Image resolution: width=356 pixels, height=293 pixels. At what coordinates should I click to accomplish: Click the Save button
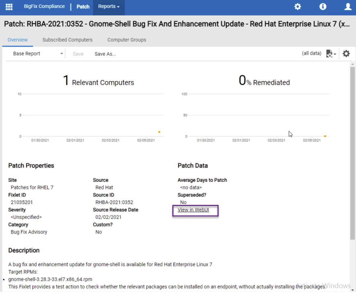tap(78, 54)
